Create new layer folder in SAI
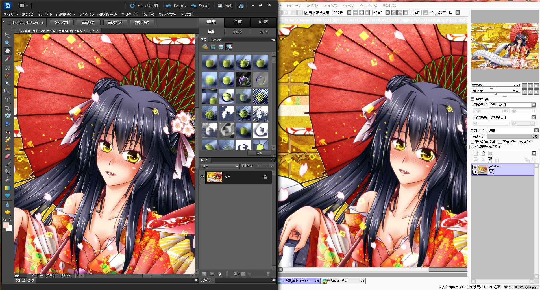Image resolution: width=540 pixels, height=290 pixels. pos(490,153)
